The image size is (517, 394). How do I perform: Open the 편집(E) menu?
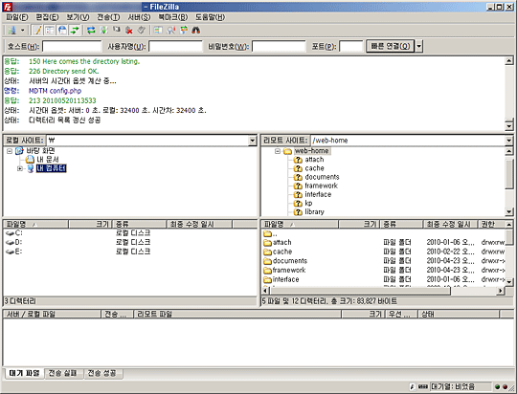[47, 17]
